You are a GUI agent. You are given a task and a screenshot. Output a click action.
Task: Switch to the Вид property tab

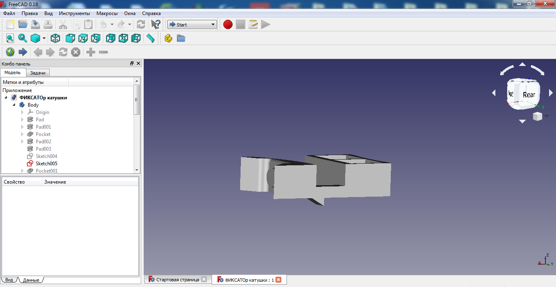point(9,280)
